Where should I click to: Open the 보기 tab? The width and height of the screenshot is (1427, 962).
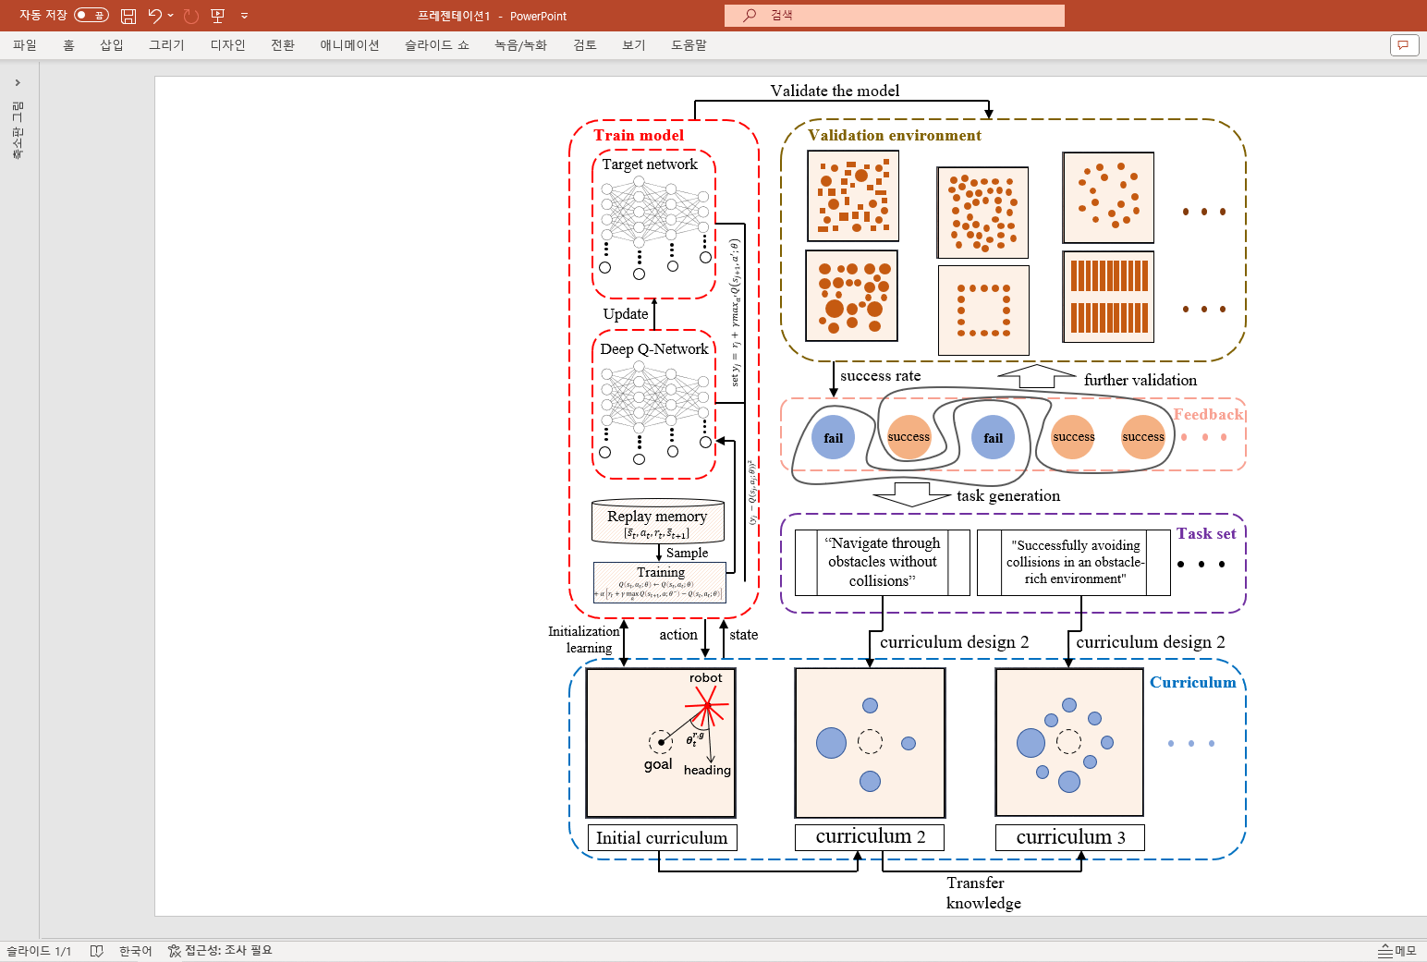[634, 45]
